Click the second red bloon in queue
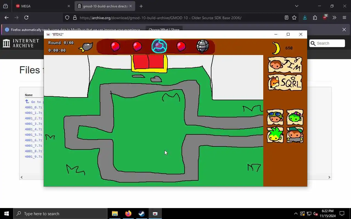The image size is (351, 219). pos(137,46)
